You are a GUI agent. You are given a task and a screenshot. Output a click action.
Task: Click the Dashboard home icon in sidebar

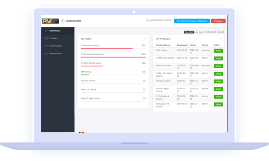click(46, 31)
